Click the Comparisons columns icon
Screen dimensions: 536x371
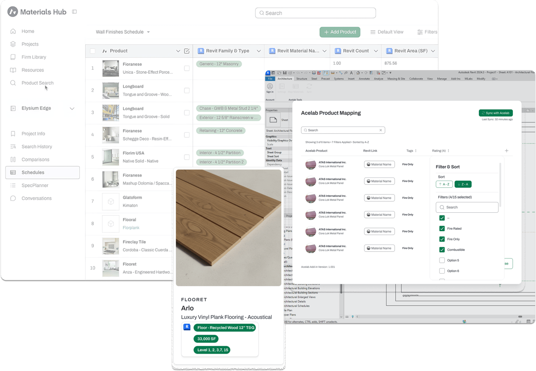coord(13,160)
